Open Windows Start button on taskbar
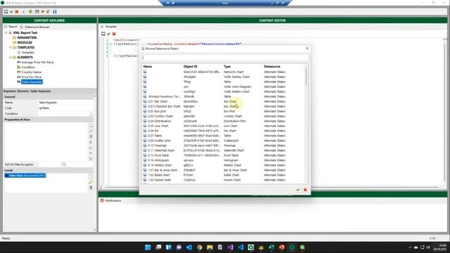Screen dimensions: 450x253 (148, 247)
